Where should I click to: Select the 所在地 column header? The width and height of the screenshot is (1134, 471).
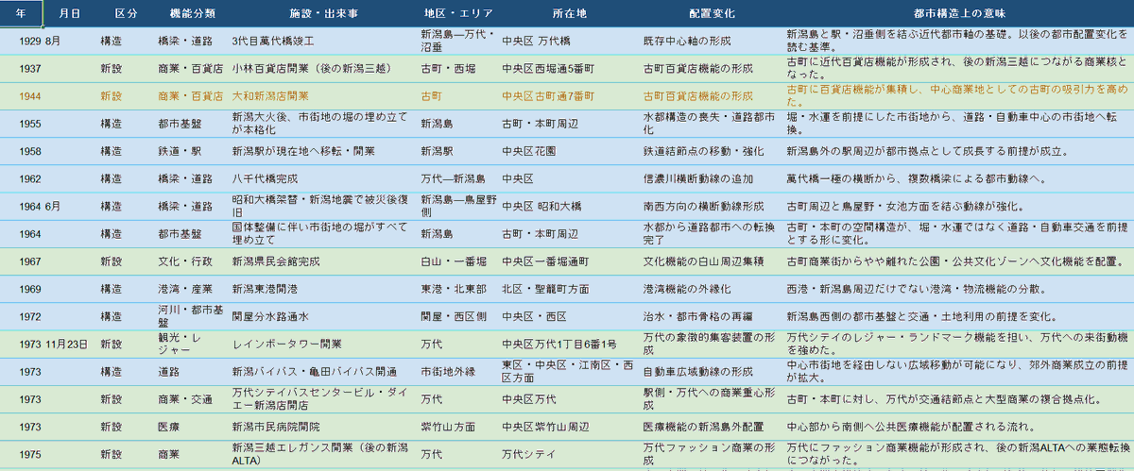pos(569,14)
